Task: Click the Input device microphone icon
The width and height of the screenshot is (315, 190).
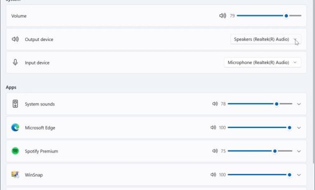Action: [15, 62]
